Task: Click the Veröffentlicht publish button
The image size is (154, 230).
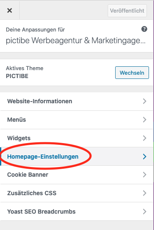Action: 127,10
